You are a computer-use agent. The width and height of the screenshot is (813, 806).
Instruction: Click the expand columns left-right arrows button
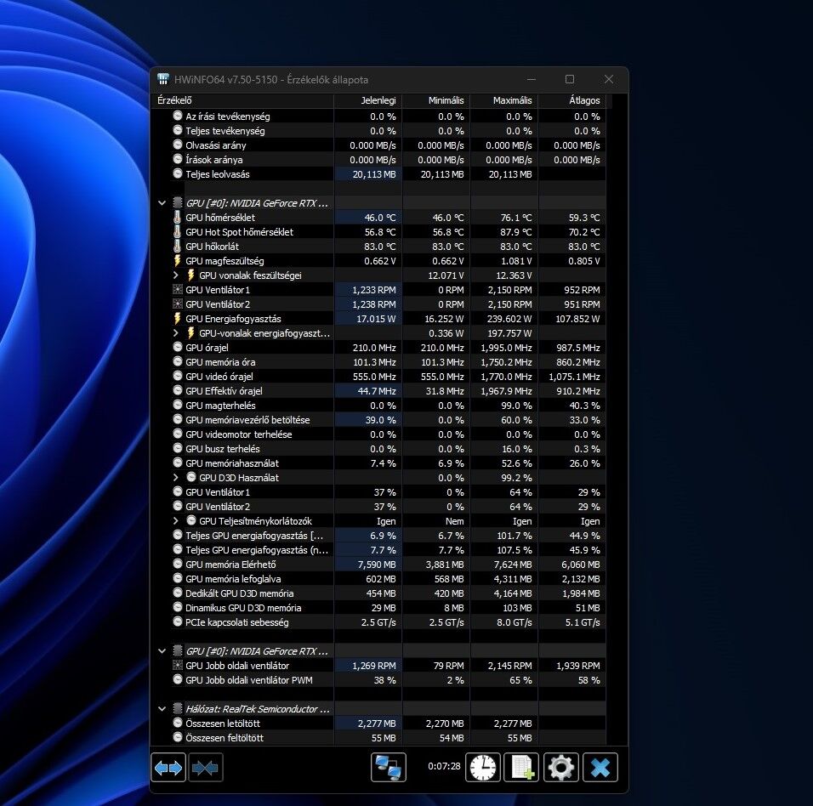[168, 768]
